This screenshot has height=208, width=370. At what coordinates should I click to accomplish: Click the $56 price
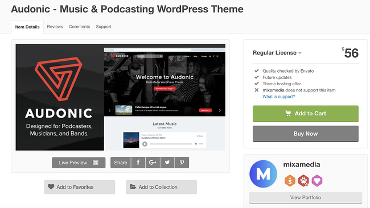tap(351, 53)
